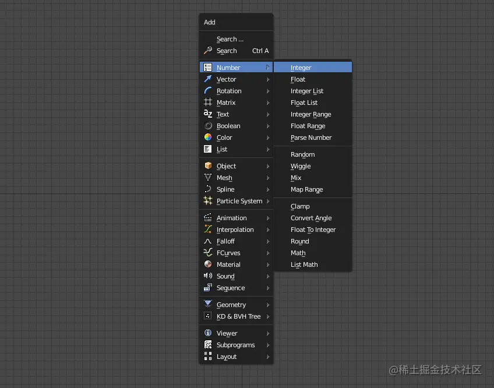Click the Interpolation curve icon
Image resolution: width=494 pixels, height=388 pixels.
207,229
